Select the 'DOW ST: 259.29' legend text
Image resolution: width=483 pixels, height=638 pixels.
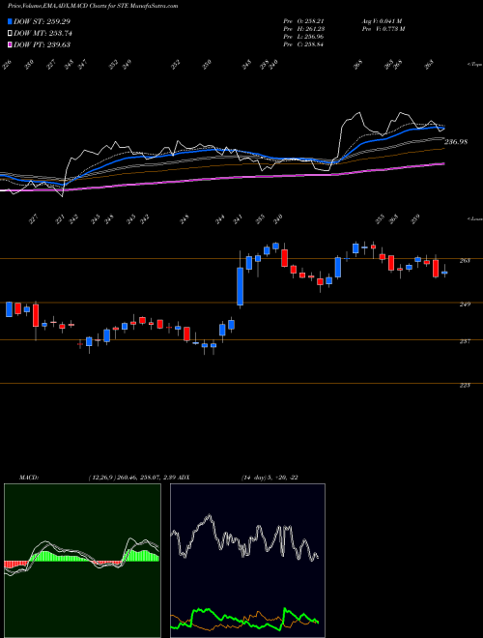tap(43, 21)
